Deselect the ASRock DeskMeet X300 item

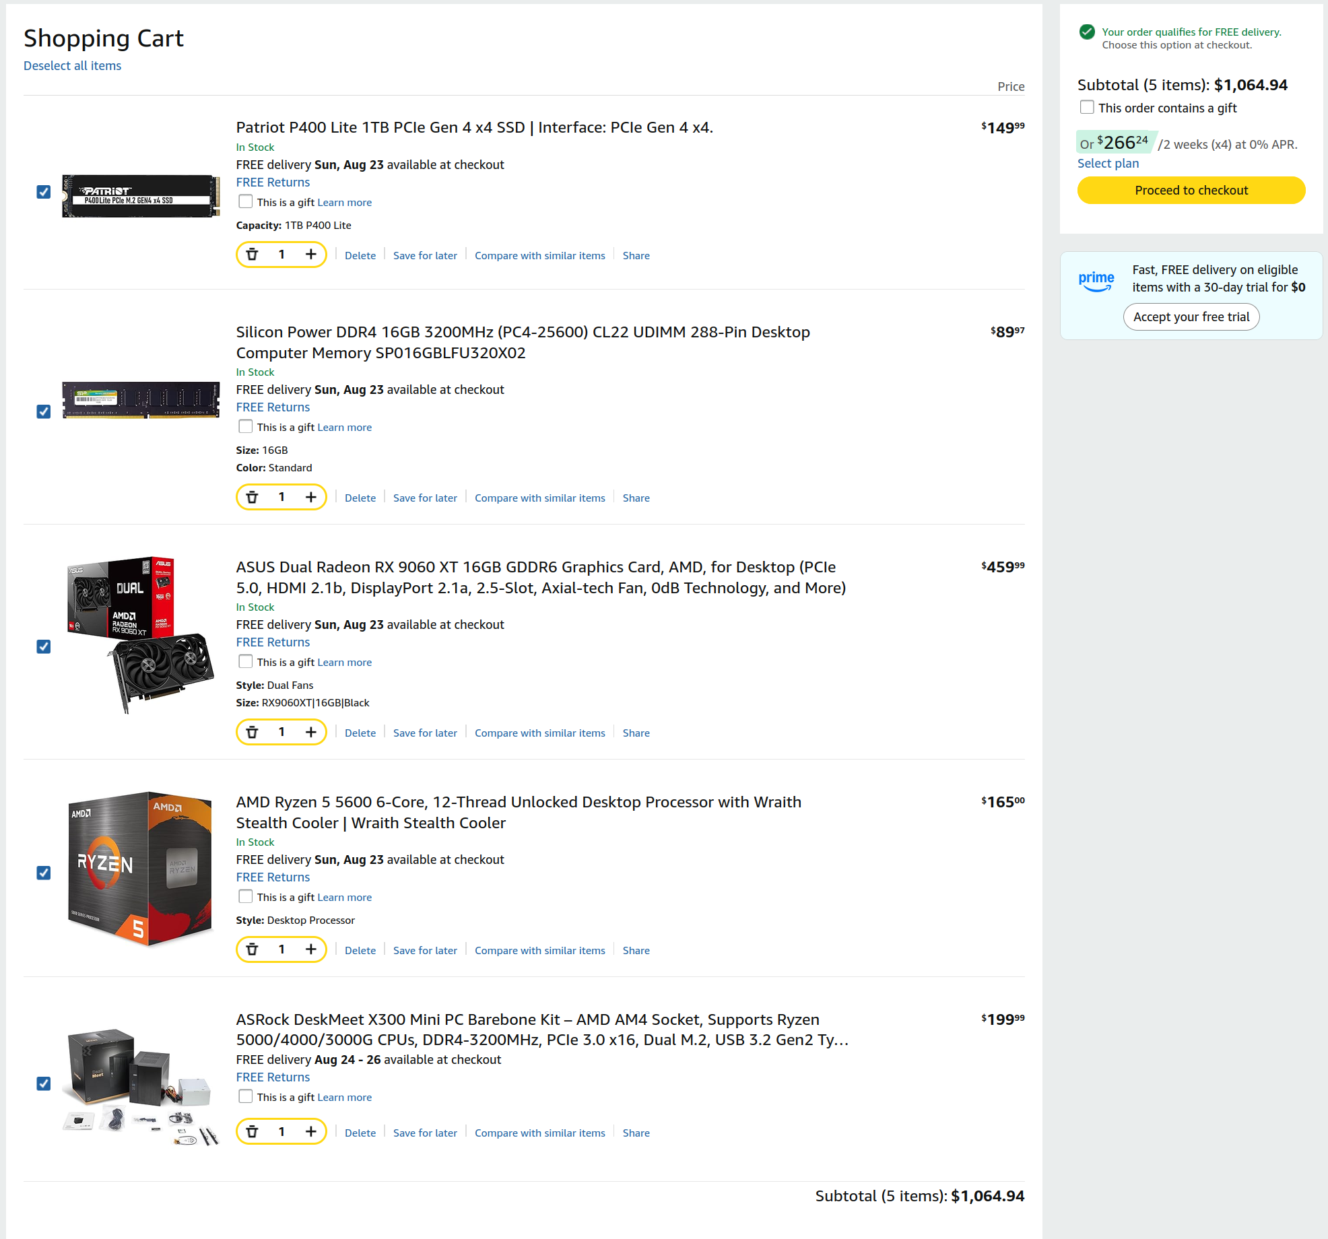coord(44,1083)
